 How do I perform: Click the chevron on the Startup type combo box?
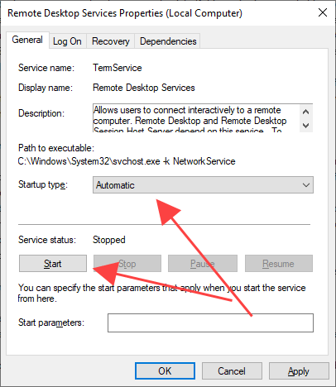tap(306, 185)
